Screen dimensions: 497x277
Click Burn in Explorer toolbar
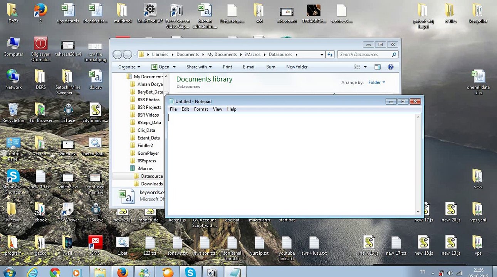click(x=271, y=67)
